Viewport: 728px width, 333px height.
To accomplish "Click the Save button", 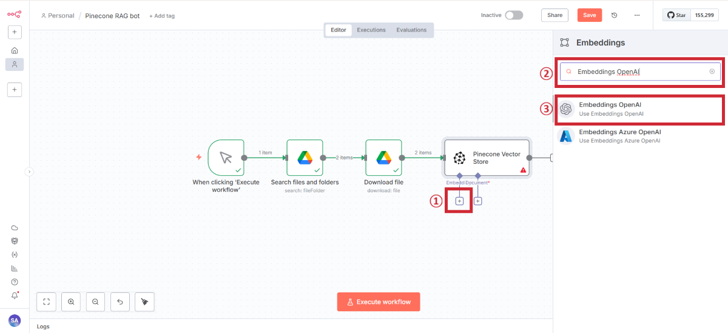I will click(589, 15).
